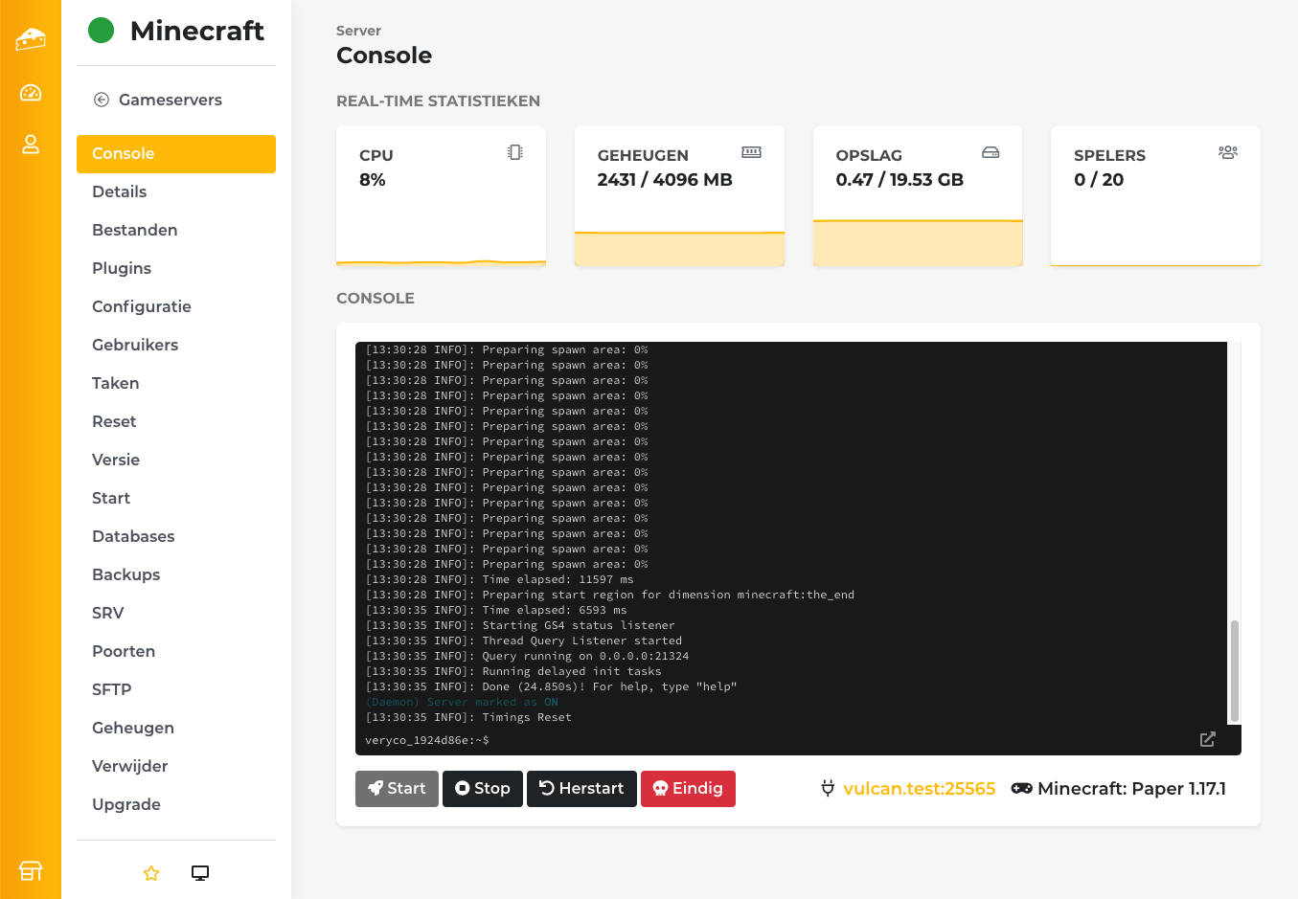Focus the console command input line

point(766,740)
